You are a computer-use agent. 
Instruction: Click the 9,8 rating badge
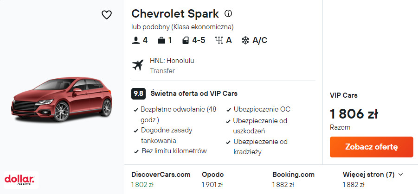pyautogui.click(x=138, y=94)
